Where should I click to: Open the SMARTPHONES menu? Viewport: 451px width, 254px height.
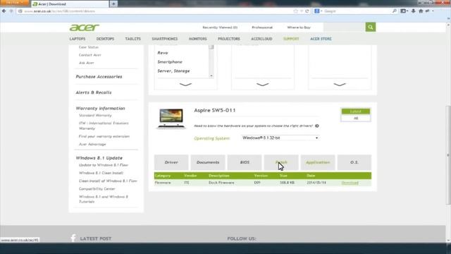tap(165, 39)
